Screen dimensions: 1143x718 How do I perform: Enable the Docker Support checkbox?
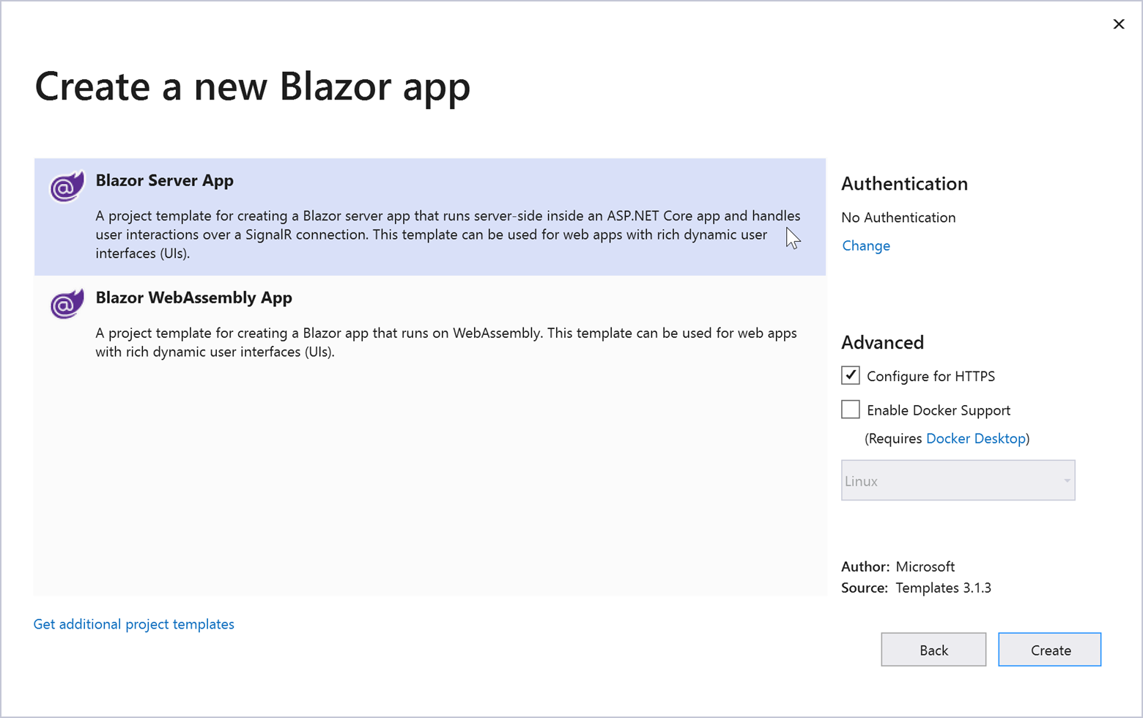(850, 409)
